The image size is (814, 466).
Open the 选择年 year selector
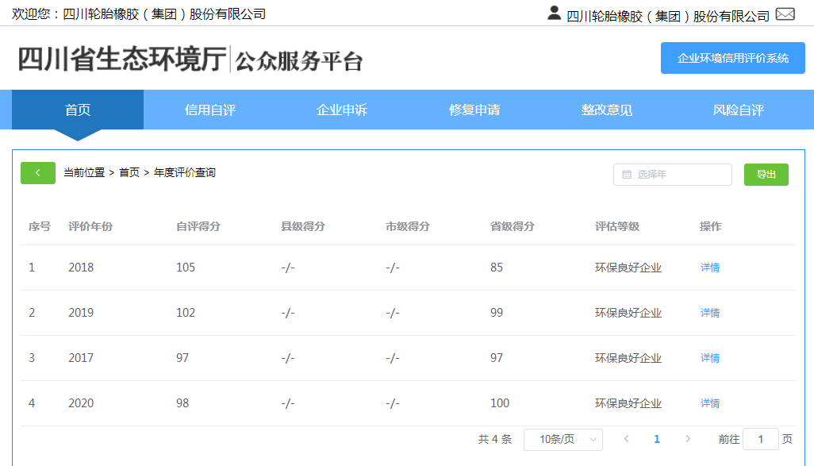tap(673, 175)
